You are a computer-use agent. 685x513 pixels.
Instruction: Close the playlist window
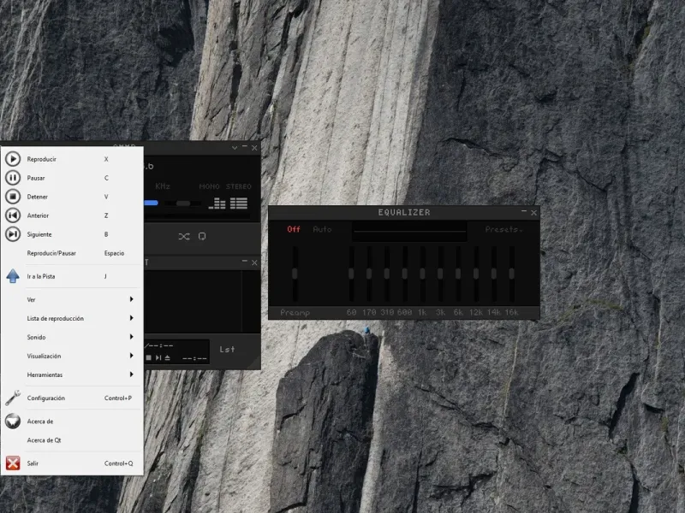click(254, 262)
